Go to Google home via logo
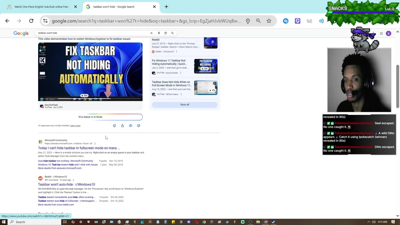400x225 pixels. click(21, 33)
